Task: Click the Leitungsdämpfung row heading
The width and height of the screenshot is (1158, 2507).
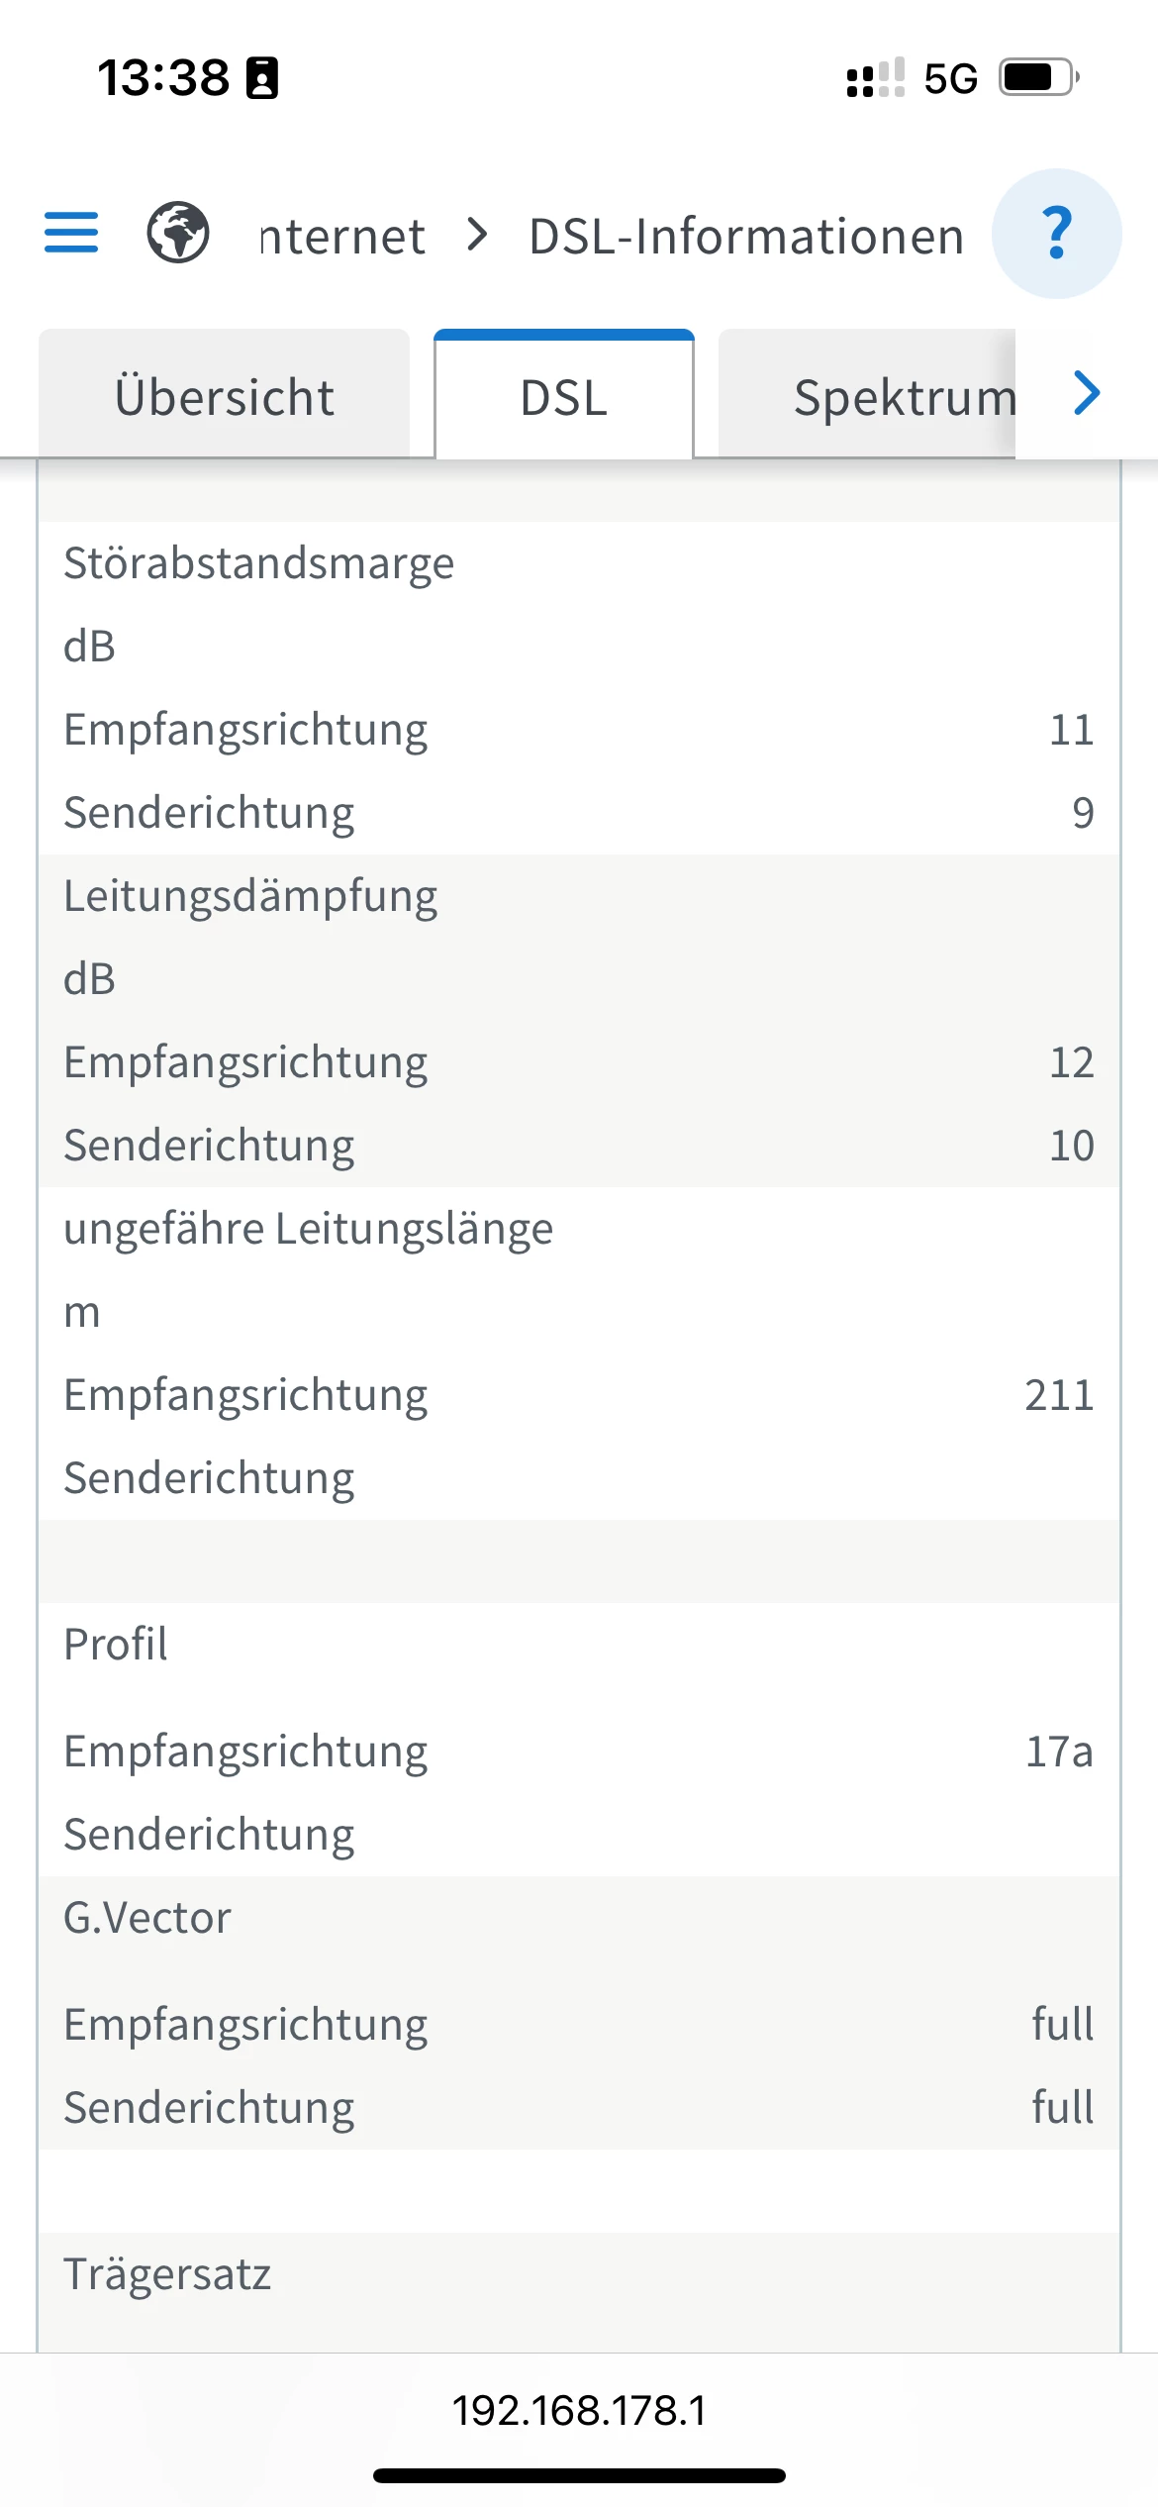Action: (250, 896)
